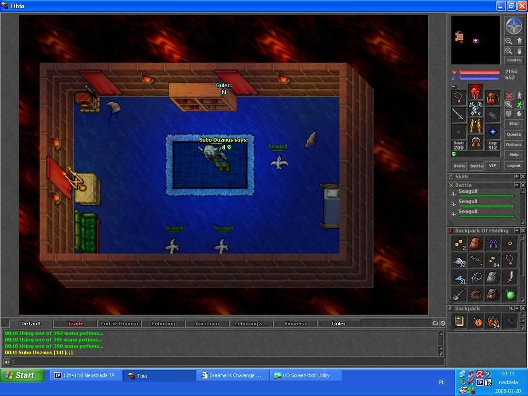The image size is (528, 396).
Task: Open Dreamer's Challenge window from taskbar
Action: [233, 375]
